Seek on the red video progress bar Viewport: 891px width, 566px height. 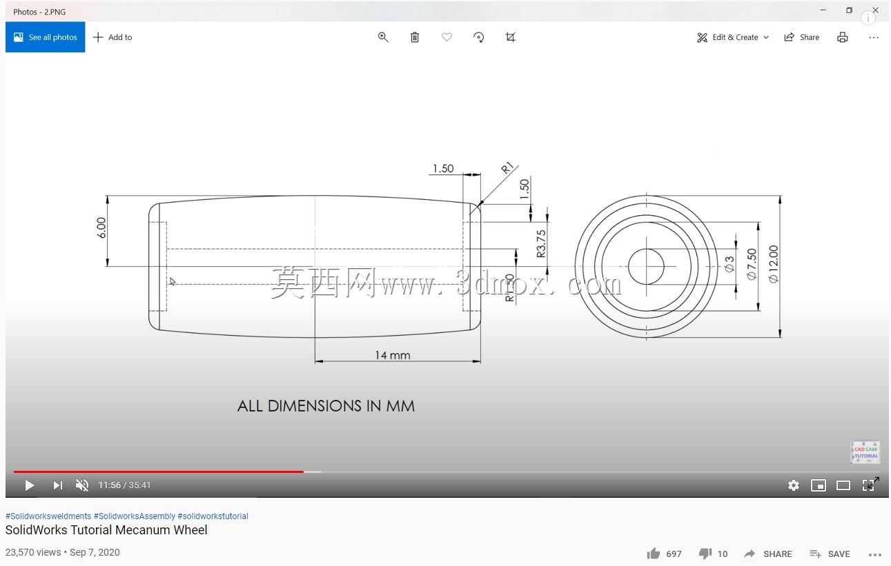158,472
